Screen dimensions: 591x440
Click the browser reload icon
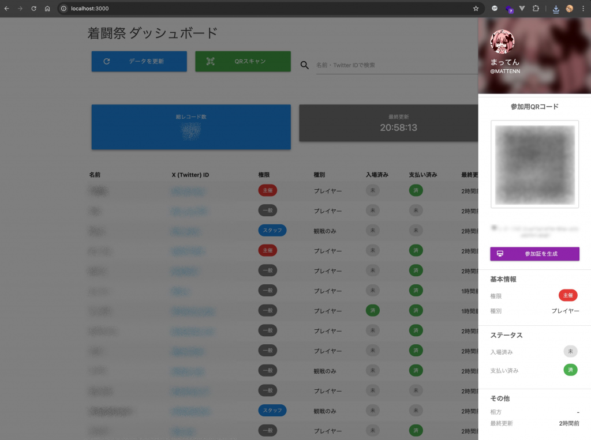[33, 9]
